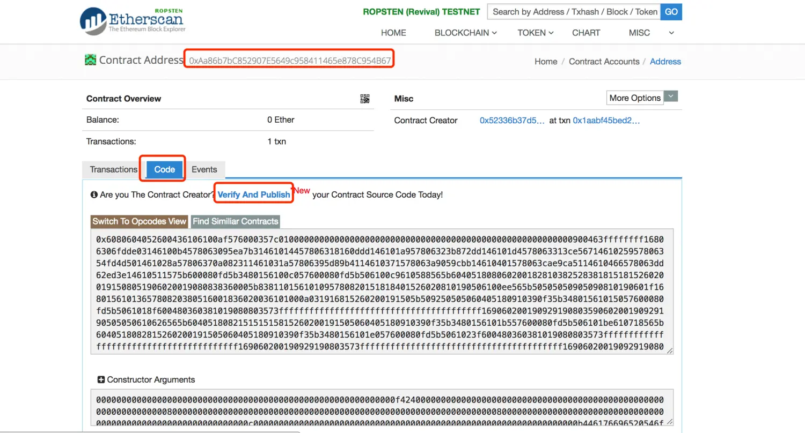The height and width of the screenshot is (433, 805).
Task: Click the info icon before 'Are you The Contract Creator'
Action: pyautogui.click(x=94, y=195)
